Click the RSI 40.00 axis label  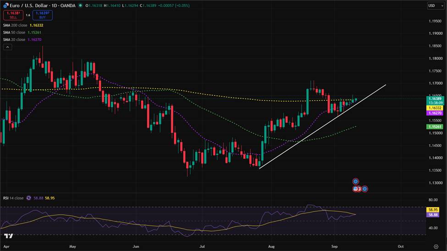click(x=433, y=228)
